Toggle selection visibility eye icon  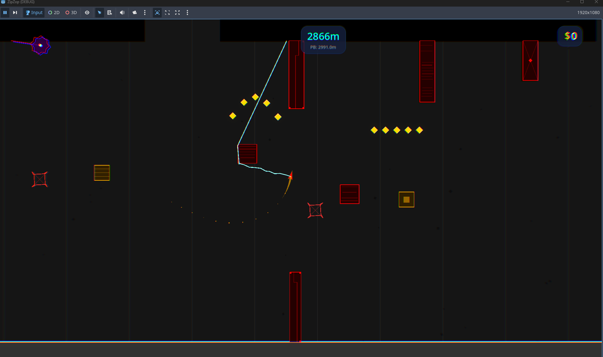point(87,13)
